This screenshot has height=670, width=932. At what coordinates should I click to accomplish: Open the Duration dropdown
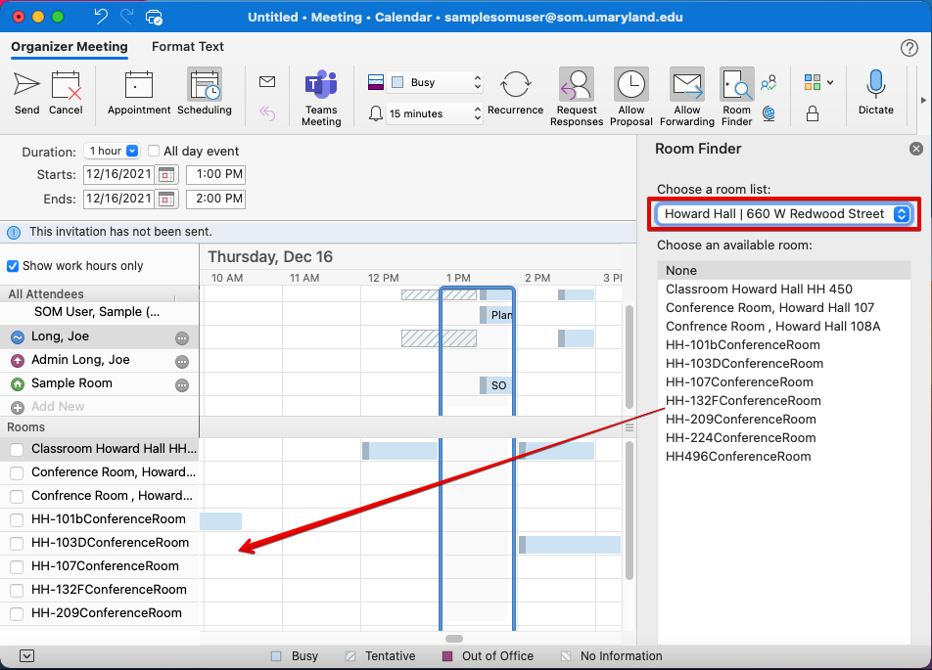[x=113, y=152]
